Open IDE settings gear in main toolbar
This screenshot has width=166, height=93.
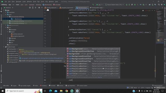[x=162, y=5]
